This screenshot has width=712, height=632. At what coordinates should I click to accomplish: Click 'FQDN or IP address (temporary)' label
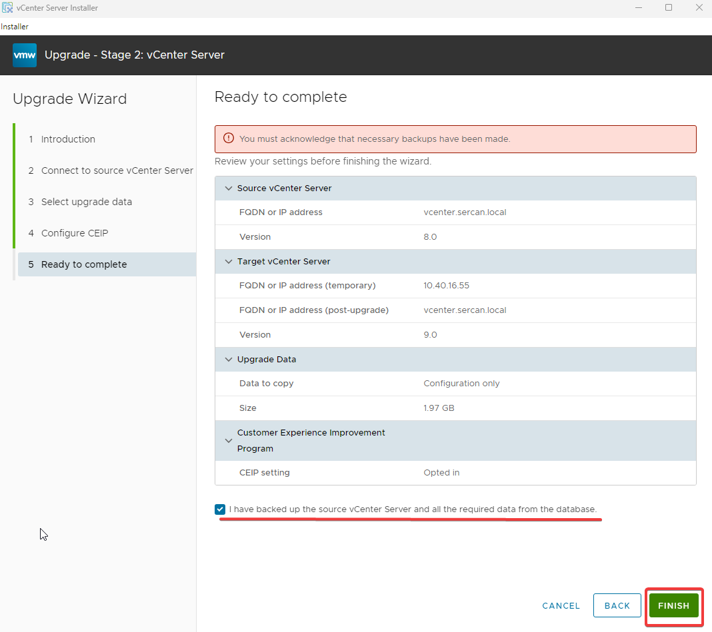coord(307,286)
